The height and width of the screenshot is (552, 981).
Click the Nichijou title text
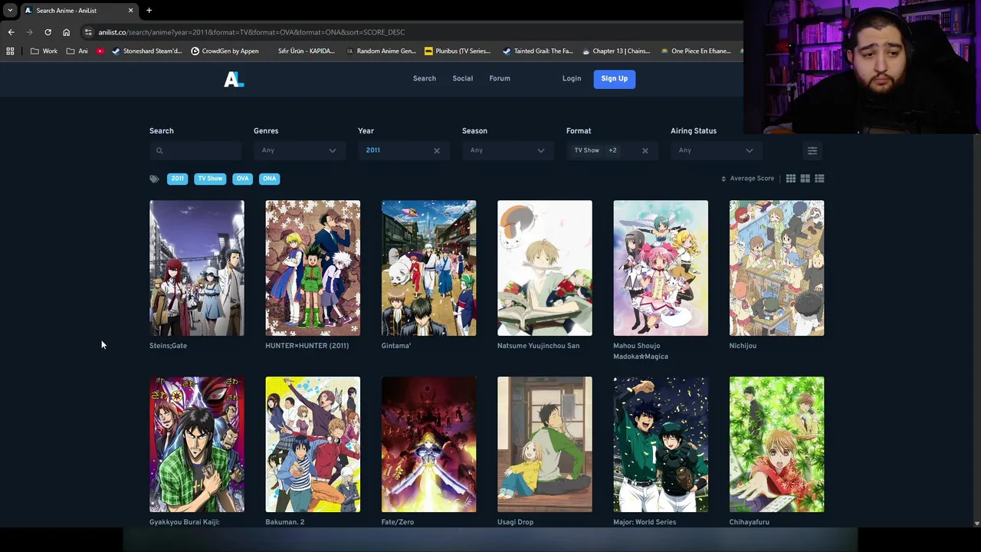[743, 346]
